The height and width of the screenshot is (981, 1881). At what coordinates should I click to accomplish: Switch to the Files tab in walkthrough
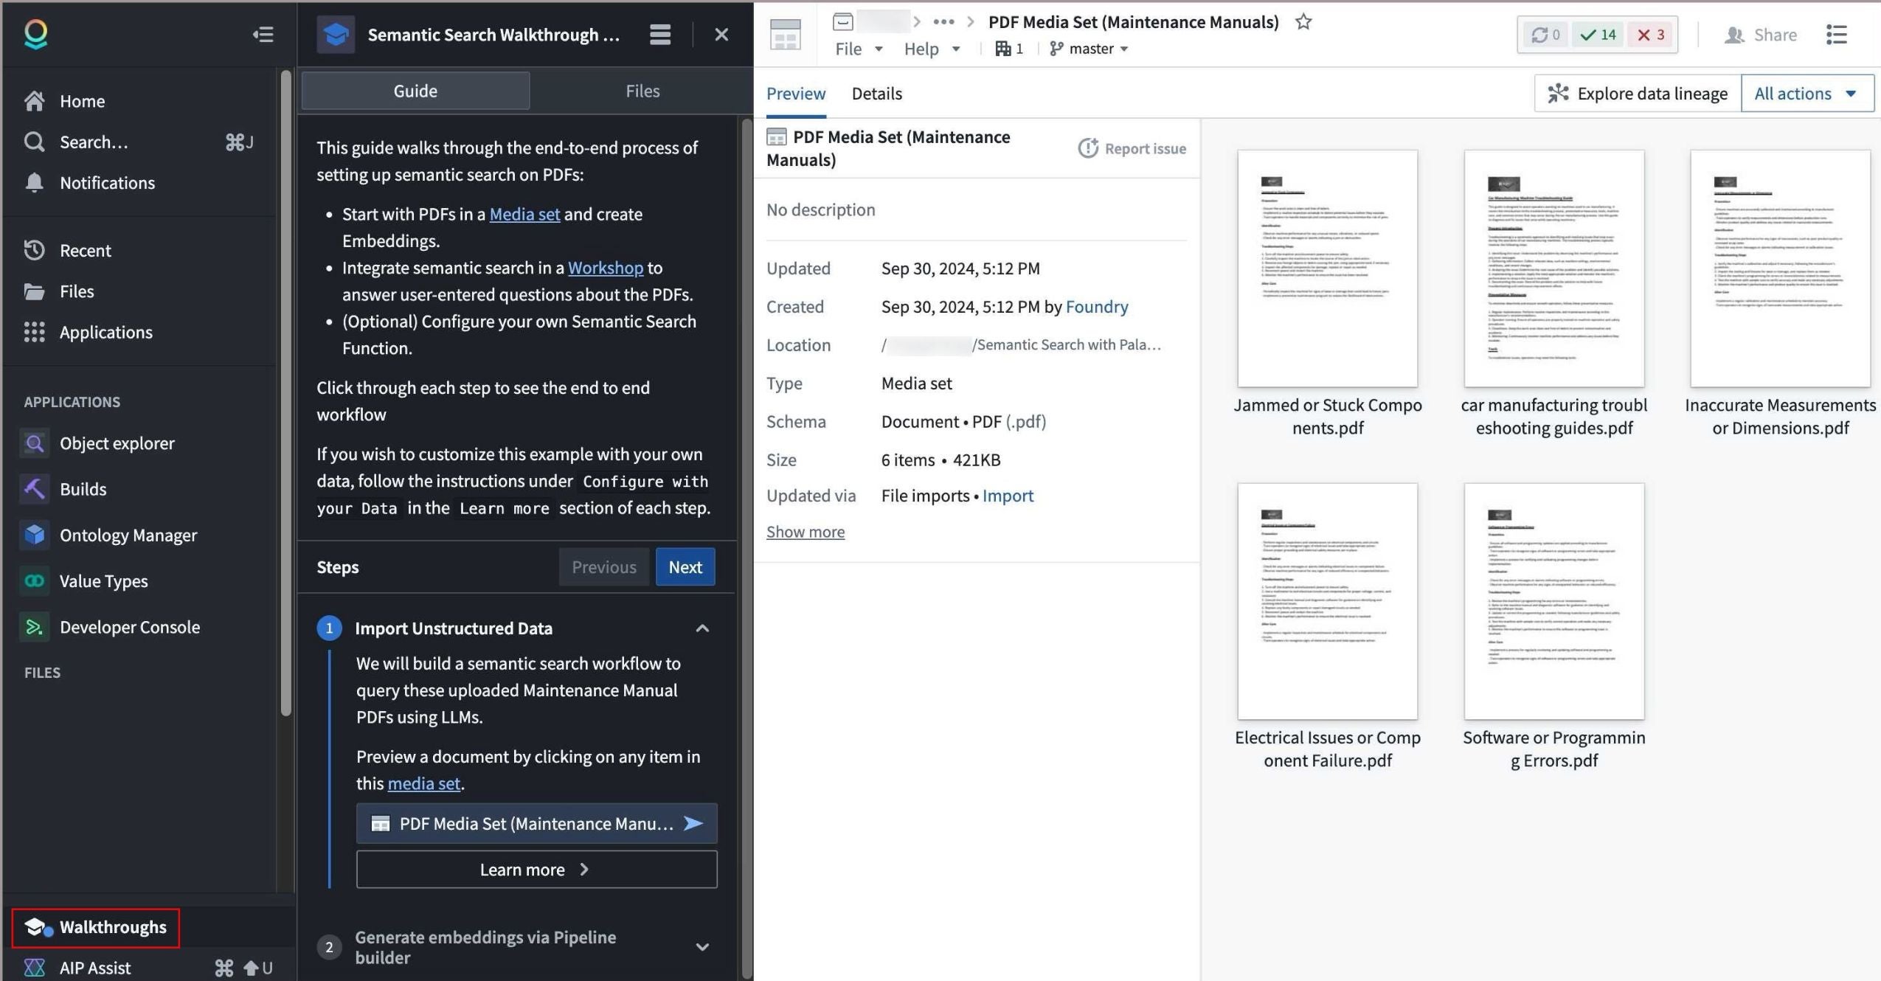point(642,91)
